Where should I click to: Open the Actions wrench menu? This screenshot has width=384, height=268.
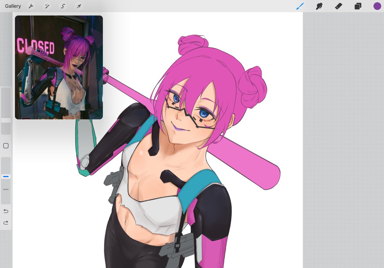pyautogui.click(x=31, y=6)
